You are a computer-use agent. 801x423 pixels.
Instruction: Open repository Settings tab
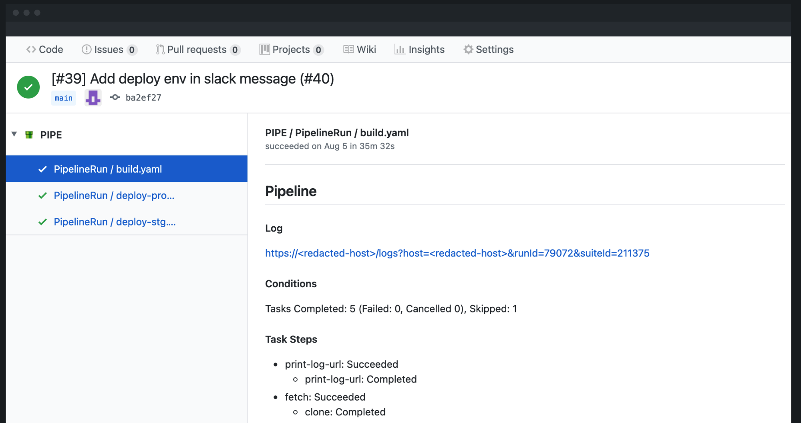pyautogui.click(x=488, y=49)
